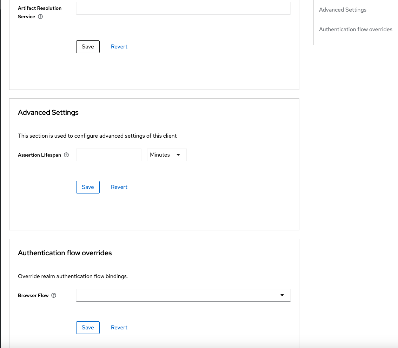Screen dimensions: 398x348
Task: Click the Browser Flow help icon
Action: click(54, 295)
